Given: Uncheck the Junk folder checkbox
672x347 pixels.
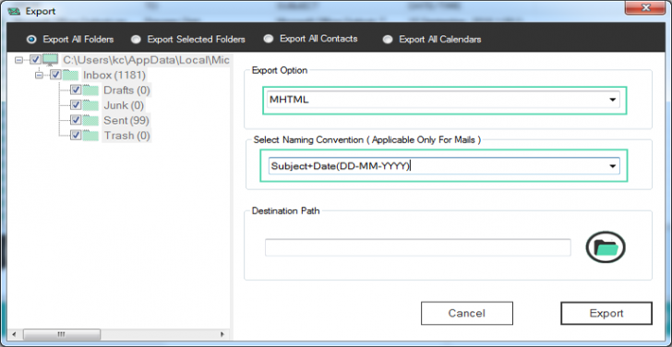Looking at the screenshot, I should (76, 105).
